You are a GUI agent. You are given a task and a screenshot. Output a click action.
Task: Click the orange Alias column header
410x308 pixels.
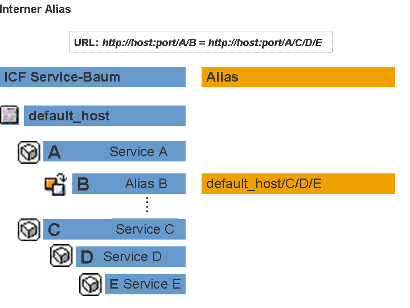(298, 77)
